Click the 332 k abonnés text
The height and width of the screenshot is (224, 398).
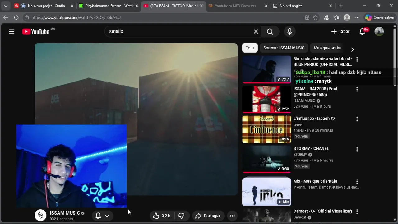pos(62,219)
